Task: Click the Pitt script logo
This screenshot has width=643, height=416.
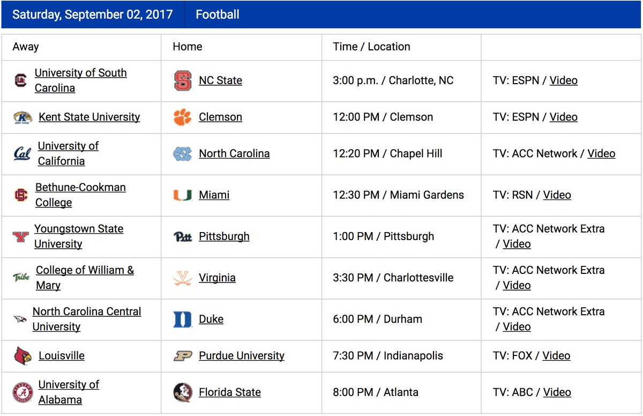Action: pyautogui.click(x=182, y=236)
